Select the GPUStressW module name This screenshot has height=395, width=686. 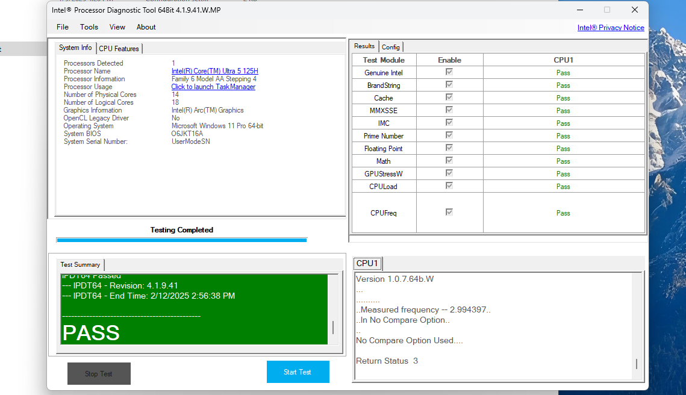pyautogui.click(x=384, y=174)
